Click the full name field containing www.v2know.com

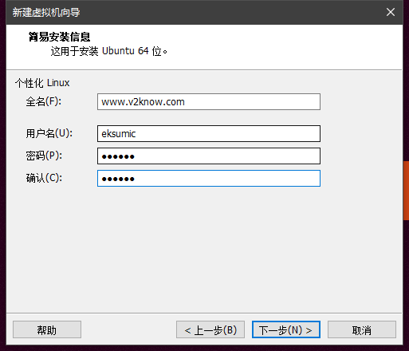click(209, 101)
